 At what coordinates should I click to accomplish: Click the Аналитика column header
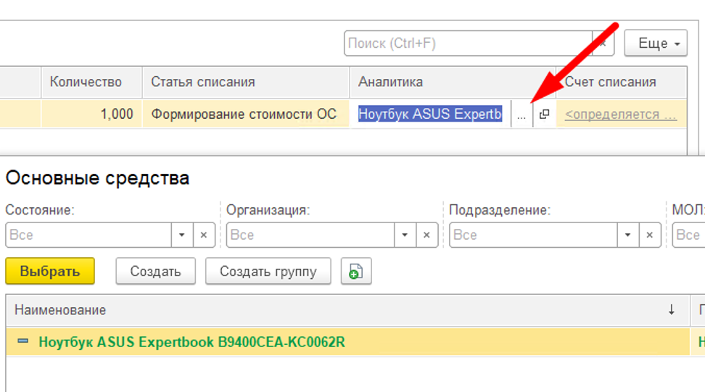[453, 82]
